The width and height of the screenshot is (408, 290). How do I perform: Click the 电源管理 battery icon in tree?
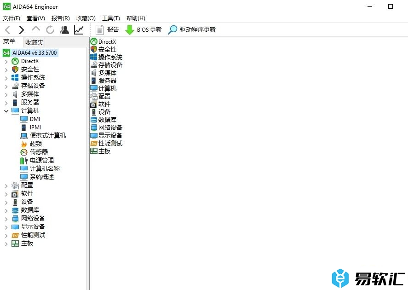24,160
